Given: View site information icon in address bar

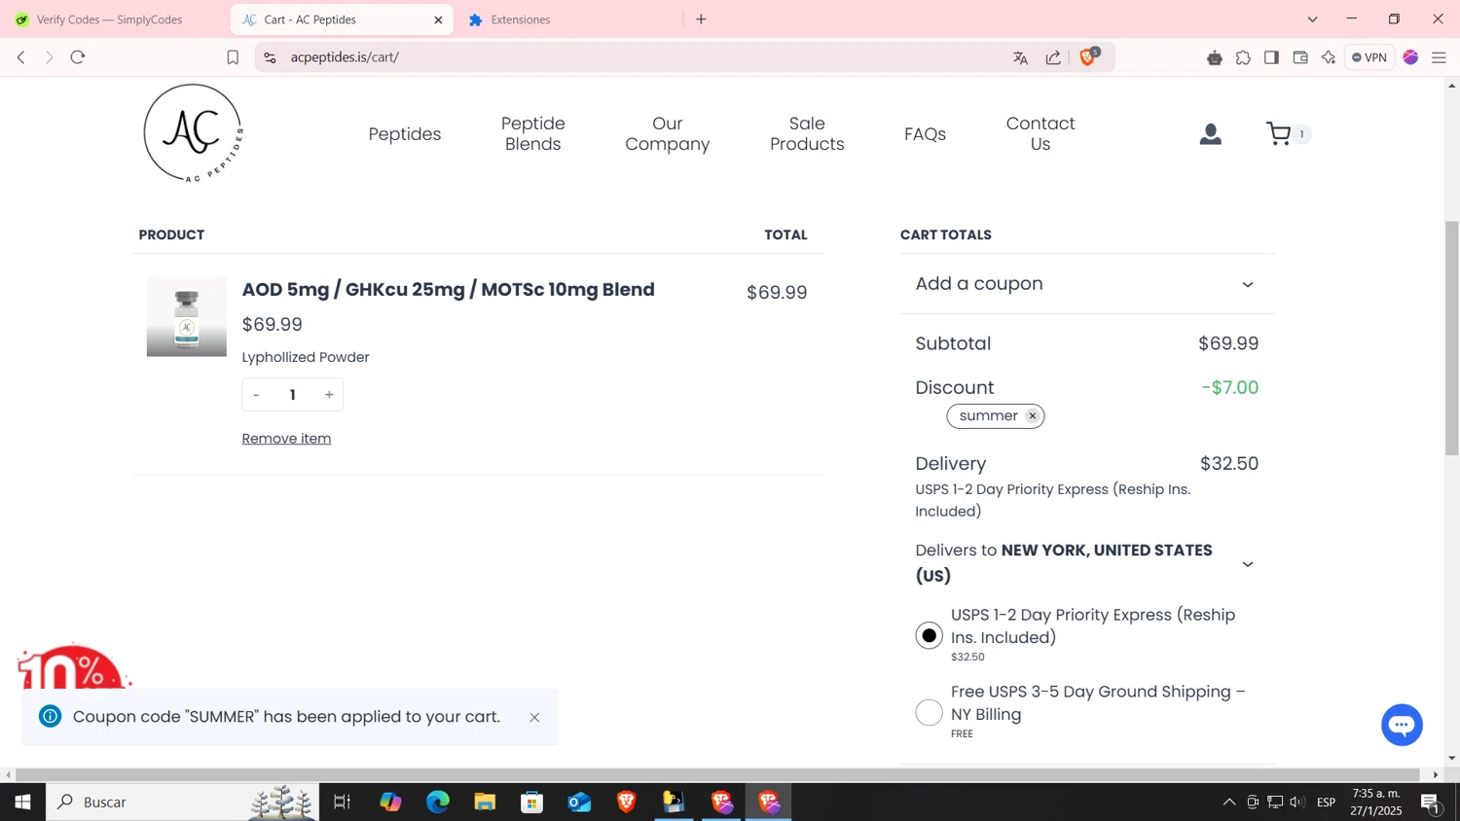Looking at the screenshot, I should [x=271, y=57].
